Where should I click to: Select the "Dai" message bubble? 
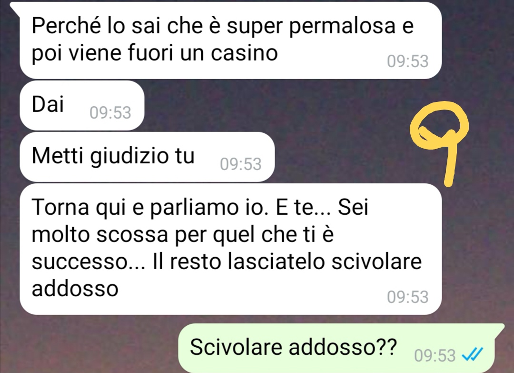pos(82,105)
